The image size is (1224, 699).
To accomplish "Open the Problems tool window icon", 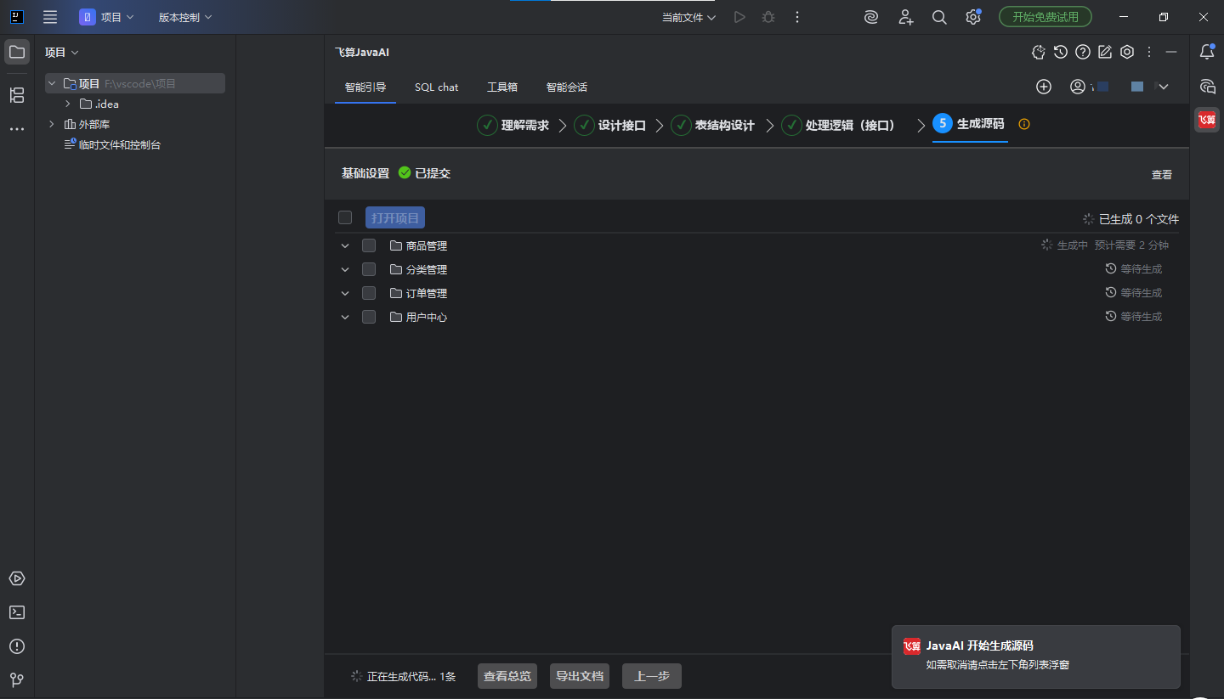I will [x=17, y=646].
